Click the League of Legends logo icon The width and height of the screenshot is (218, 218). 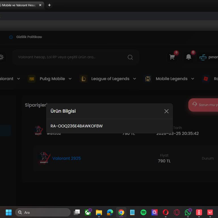click(83, 79)
